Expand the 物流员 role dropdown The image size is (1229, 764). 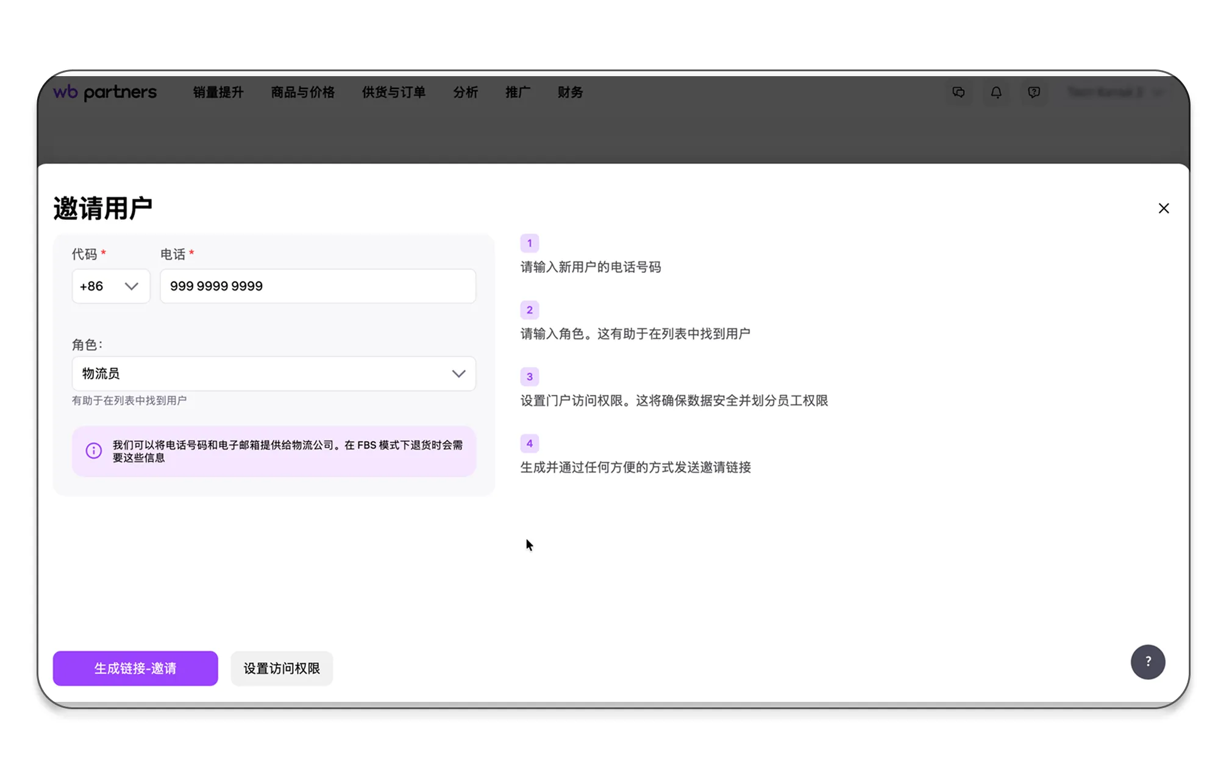(274, 373)
